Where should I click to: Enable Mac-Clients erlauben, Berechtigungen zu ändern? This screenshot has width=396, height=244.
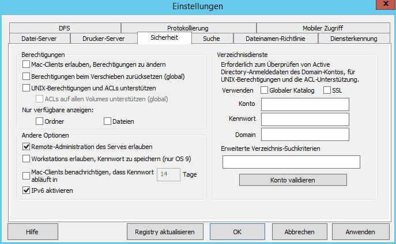tap(26, 64)
